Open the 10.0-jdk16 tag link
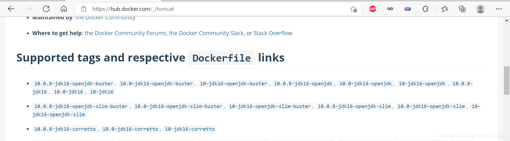The width and height of the screenshot is (510, 141). [69, 92]
